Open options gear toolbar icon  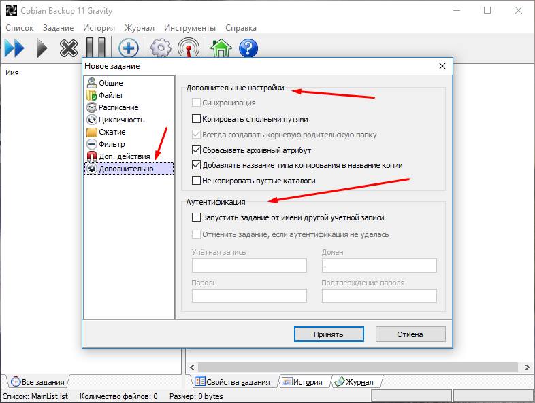[x=161, y=48]
